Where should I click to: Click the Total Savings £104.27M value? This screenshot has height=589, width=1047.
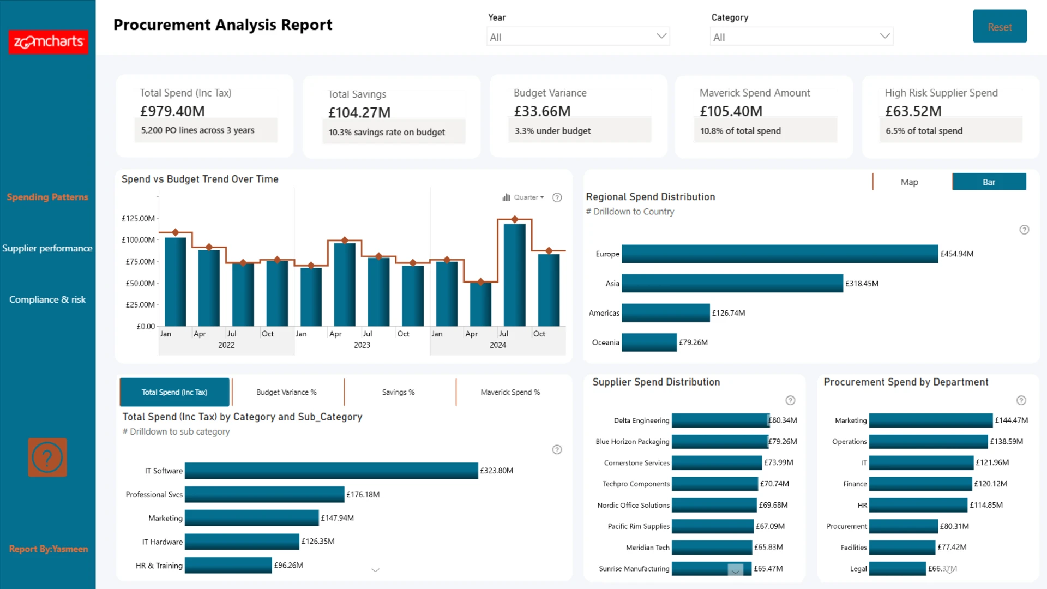pyautogui.click(x=359, y=112)
